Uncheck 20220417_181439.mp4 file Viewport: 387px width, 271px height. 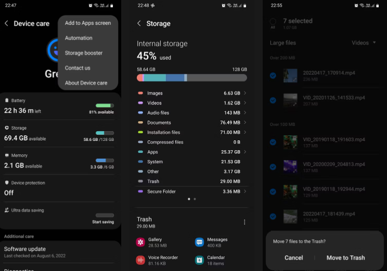point(273,216)
